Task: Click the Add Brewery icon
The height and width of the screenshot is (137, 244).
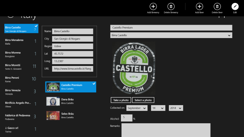Action: 153,7
